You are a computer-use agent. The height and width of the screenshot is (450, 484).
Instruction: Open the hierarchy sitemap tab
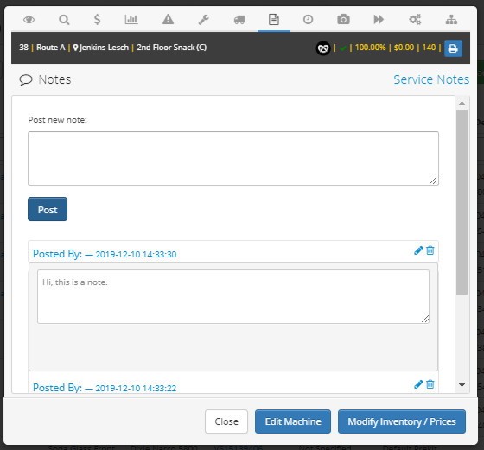pyautogui.click(x=451, y=20)
